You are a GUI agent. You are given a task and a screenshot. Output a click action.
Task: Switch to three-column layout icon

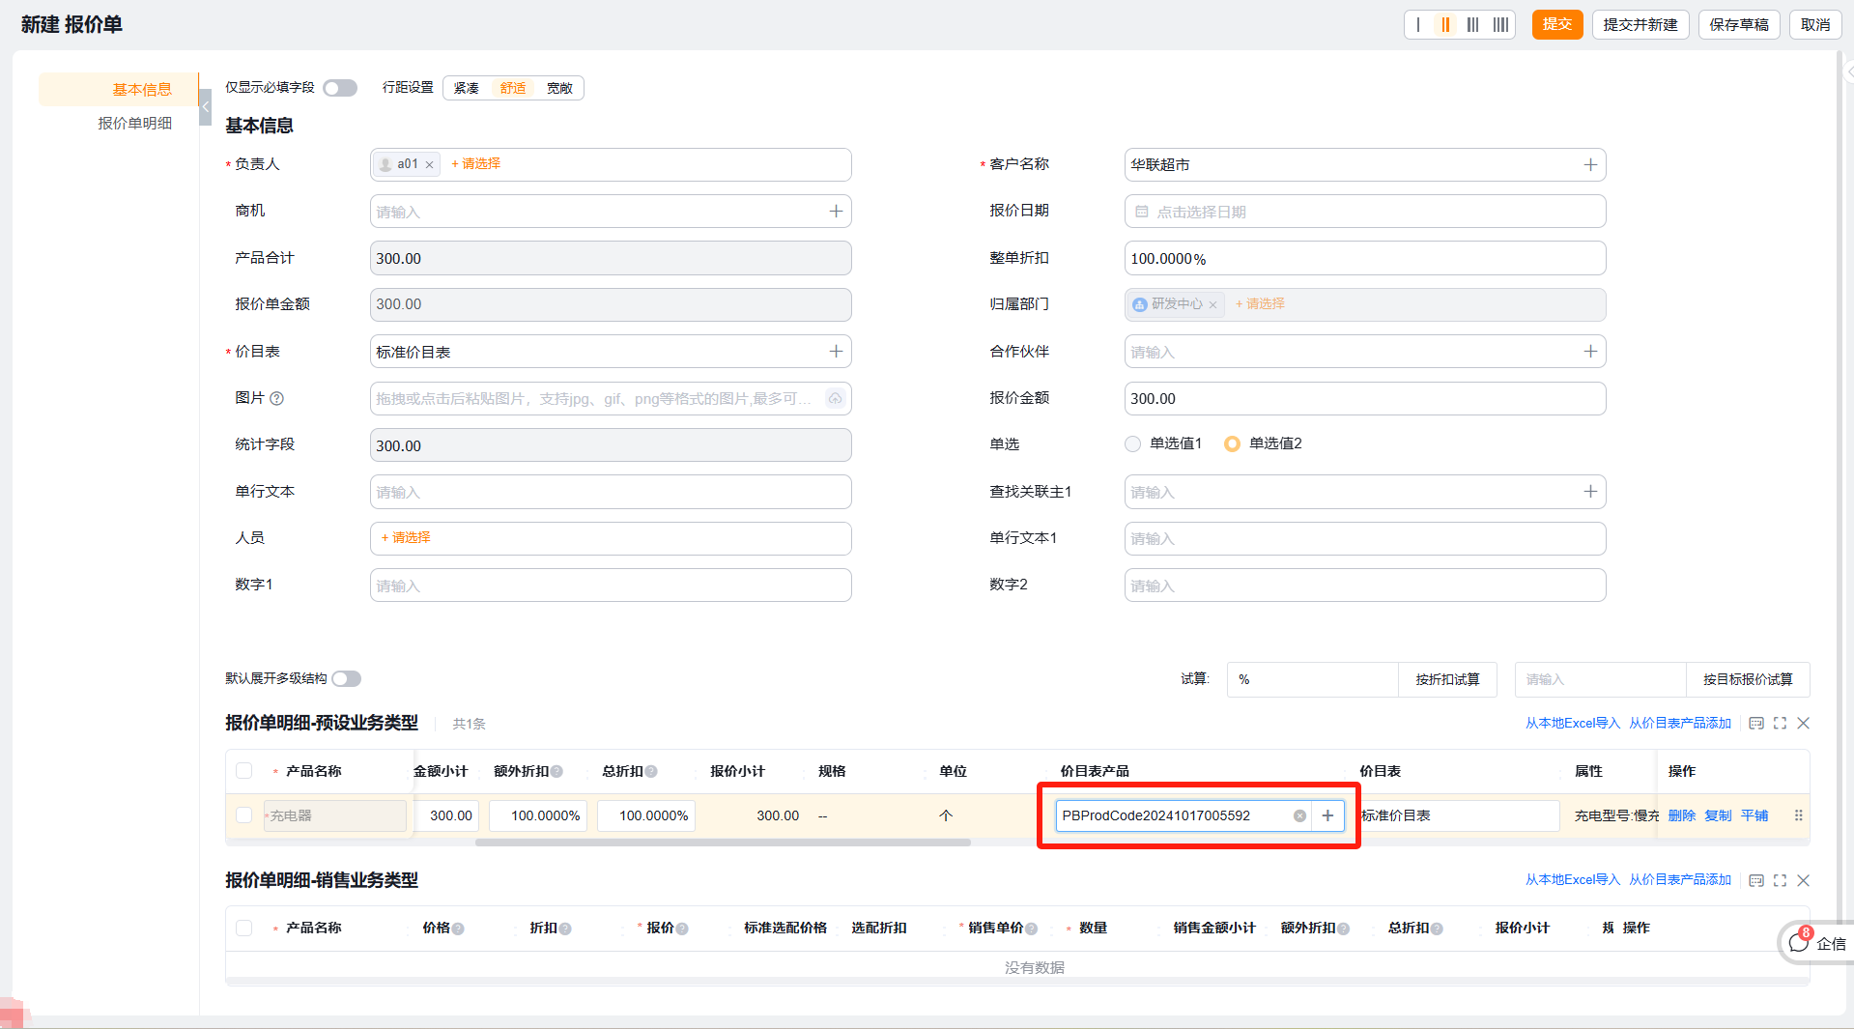pyautogui.click(x=1472, y=25)
